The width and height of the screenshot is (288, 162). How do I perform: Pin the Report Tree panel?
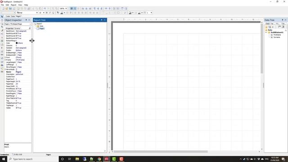click(x=102, y=20)
